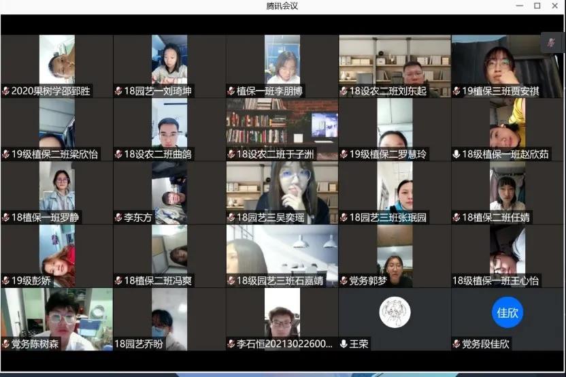The height and width of the screenshot is (377, 566).
Task: Click the muted mic icon beside 党务陈树森
Action: pos(6,344)
